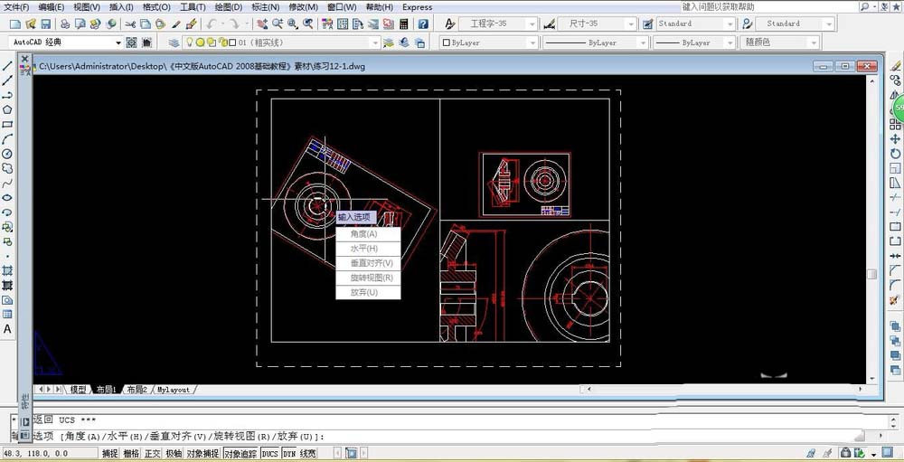
Task: Click the New drawing icon
Action: point(15,24)
